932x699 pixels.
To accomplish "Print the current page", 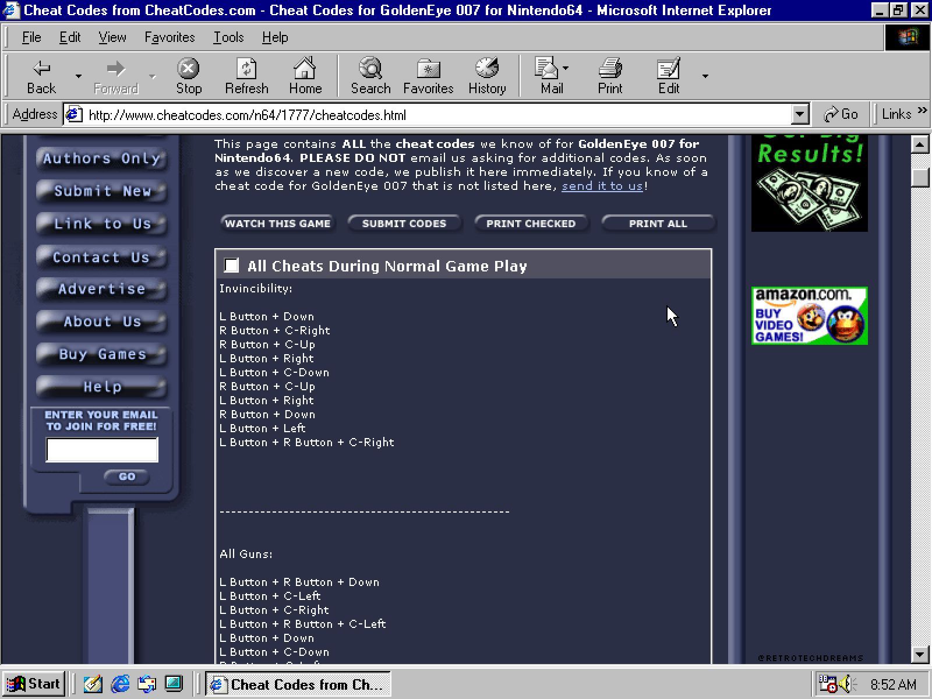I will coord(610,76).
